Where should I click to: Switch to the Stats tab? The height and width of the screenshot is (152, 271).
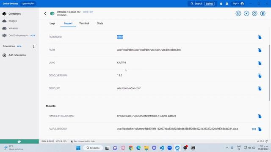100,24
